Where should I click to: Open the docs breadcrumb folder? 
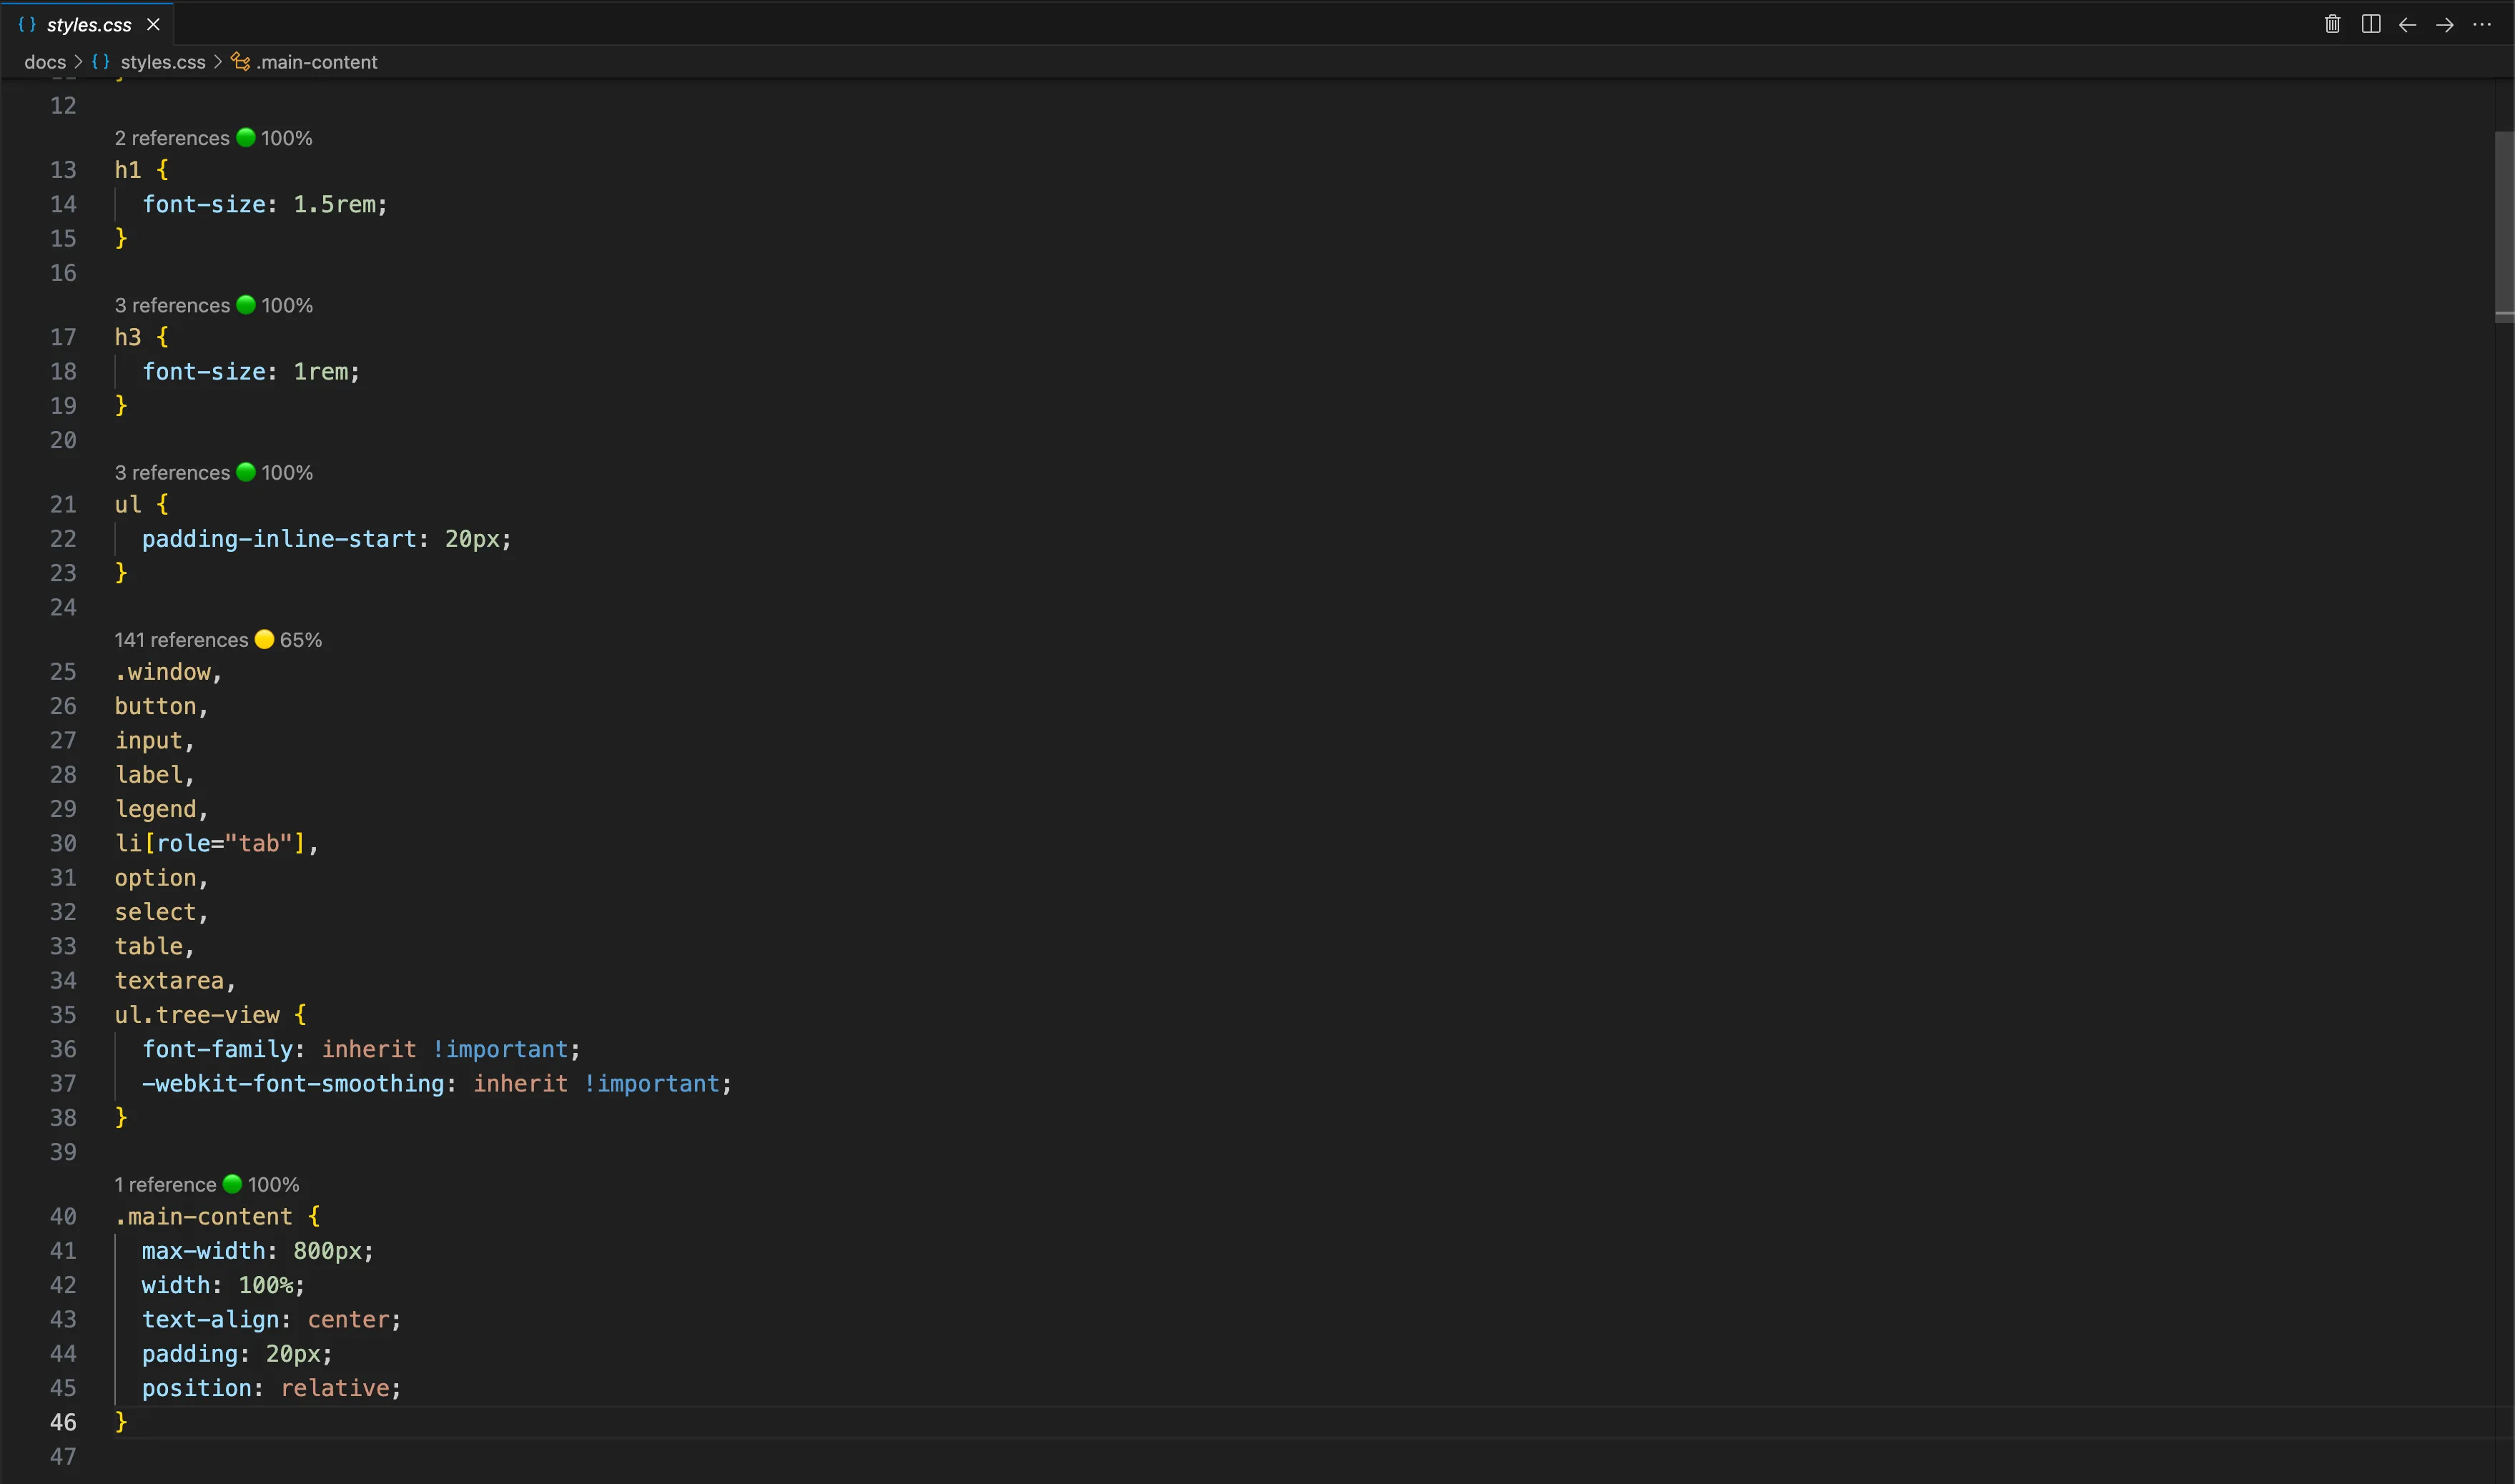[x=45, y=62]
